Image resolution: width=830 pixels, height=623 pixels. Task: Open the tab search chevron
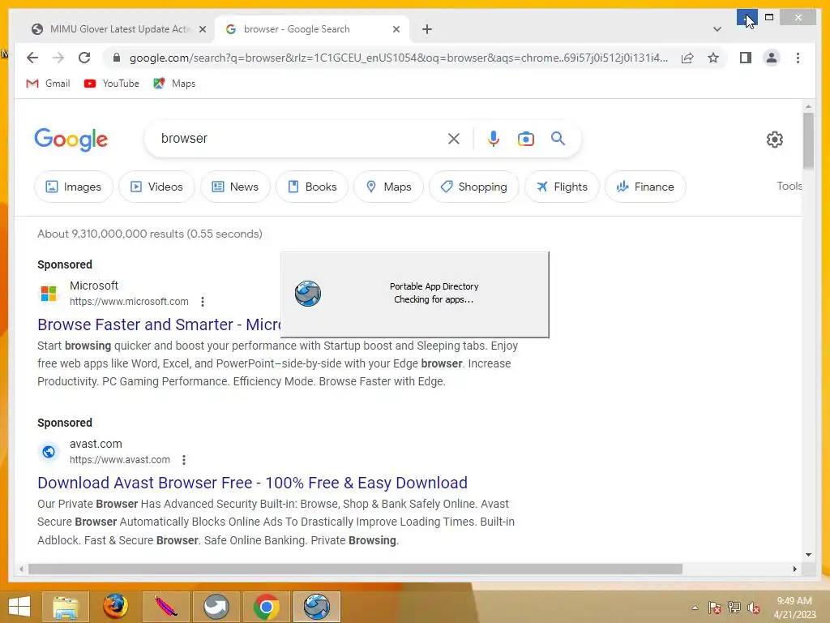pos(717,29)
